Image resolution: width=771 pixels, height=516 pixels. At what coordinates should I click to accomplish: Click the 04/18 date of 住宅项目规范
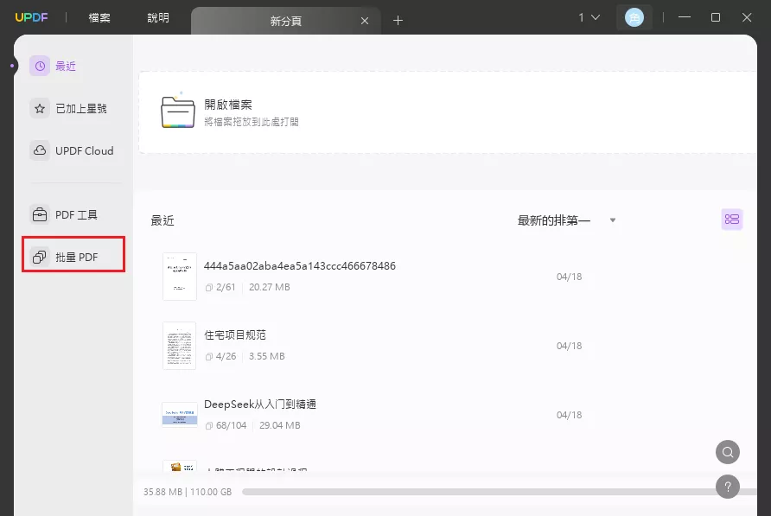tap(569, 346)
